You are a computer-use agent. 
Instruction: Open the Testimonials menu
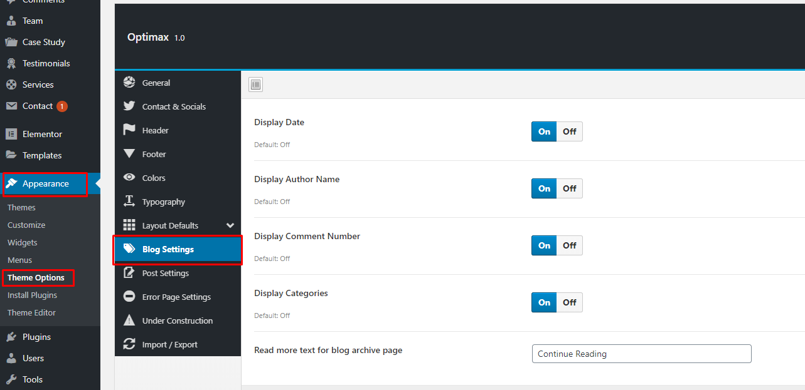pyautogui.click(x=50, y=63)
